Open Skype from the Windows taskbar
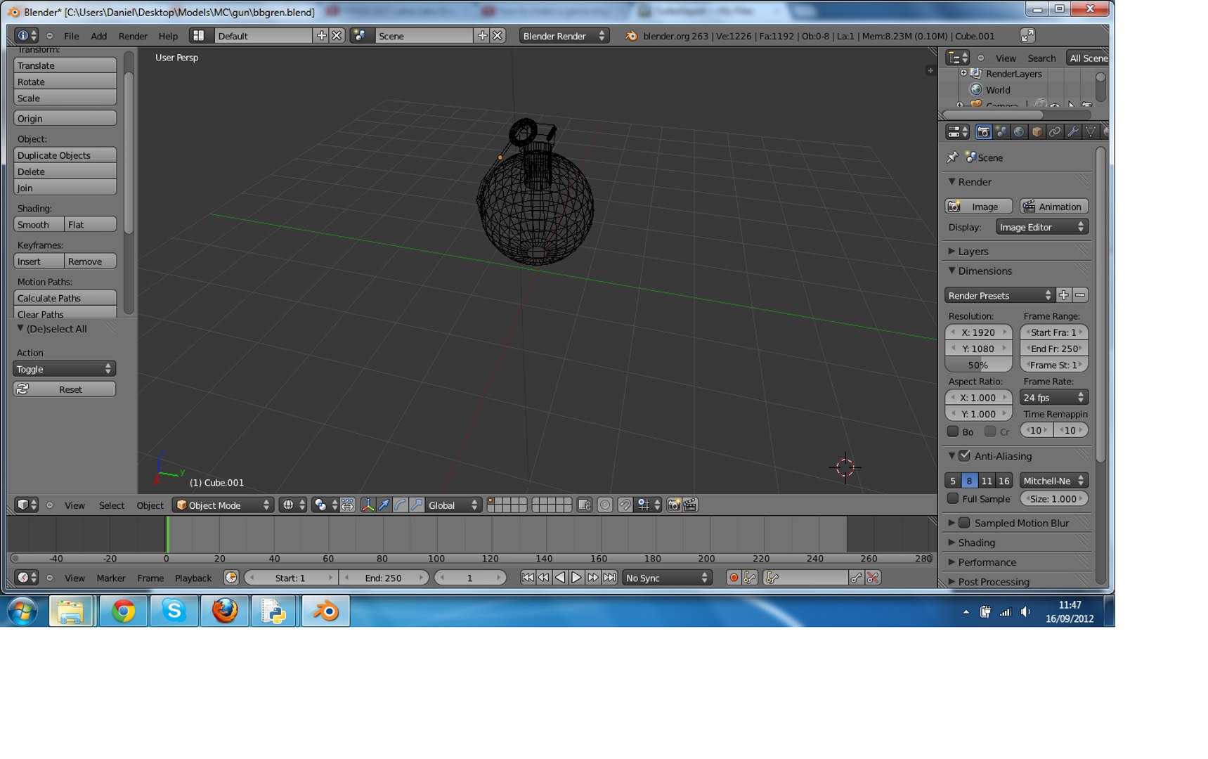 pos(174,611)
